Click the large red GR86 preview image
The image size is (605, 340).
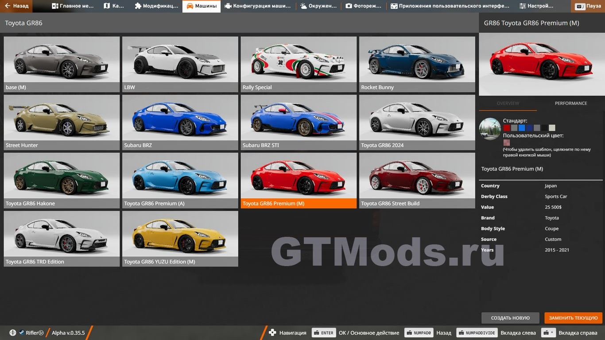(542, 64)
